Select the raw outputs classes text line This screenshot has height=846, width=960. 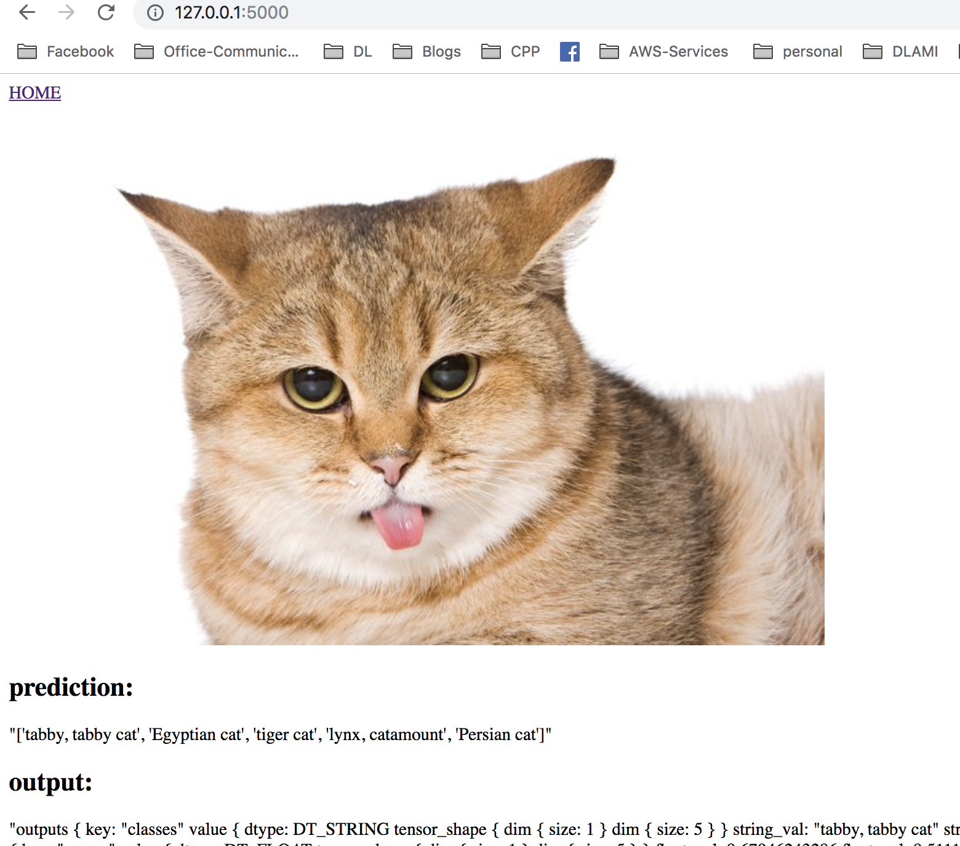484,829
